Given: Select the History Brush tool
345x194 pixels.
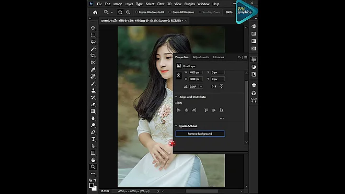Looking at the screenshot, I should click(93, 97).
